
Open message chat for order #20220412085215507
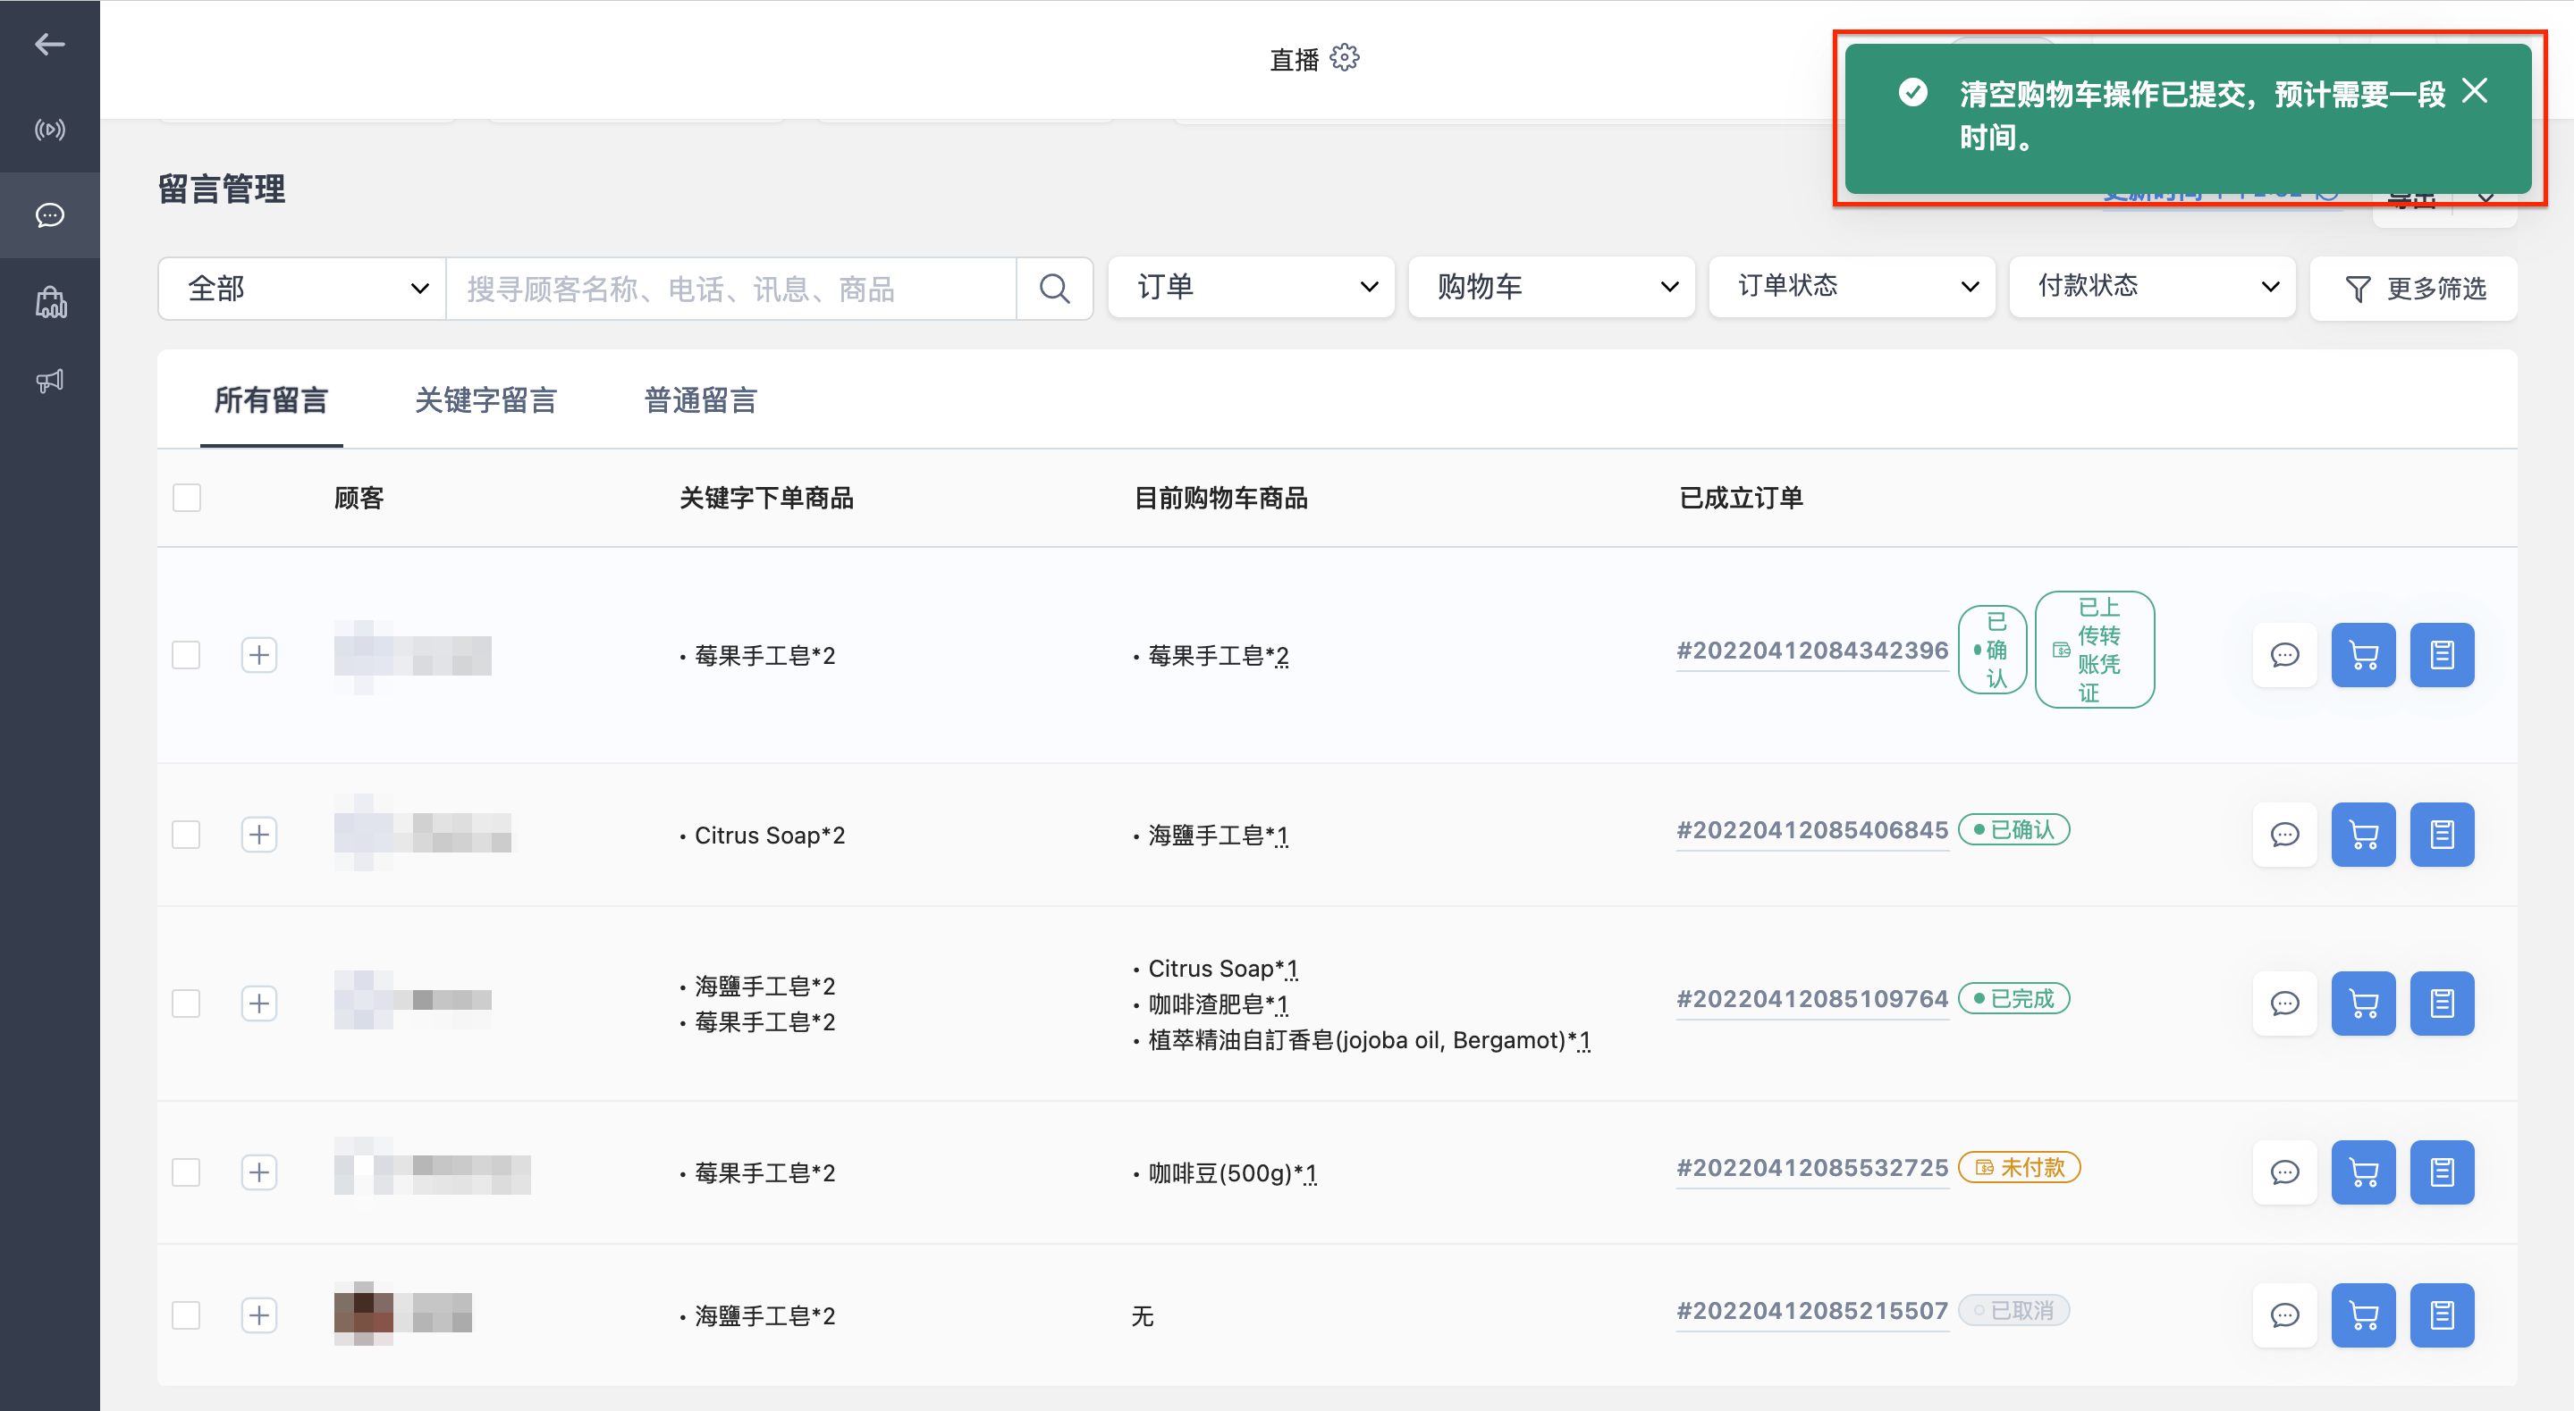[2284, 1315]
